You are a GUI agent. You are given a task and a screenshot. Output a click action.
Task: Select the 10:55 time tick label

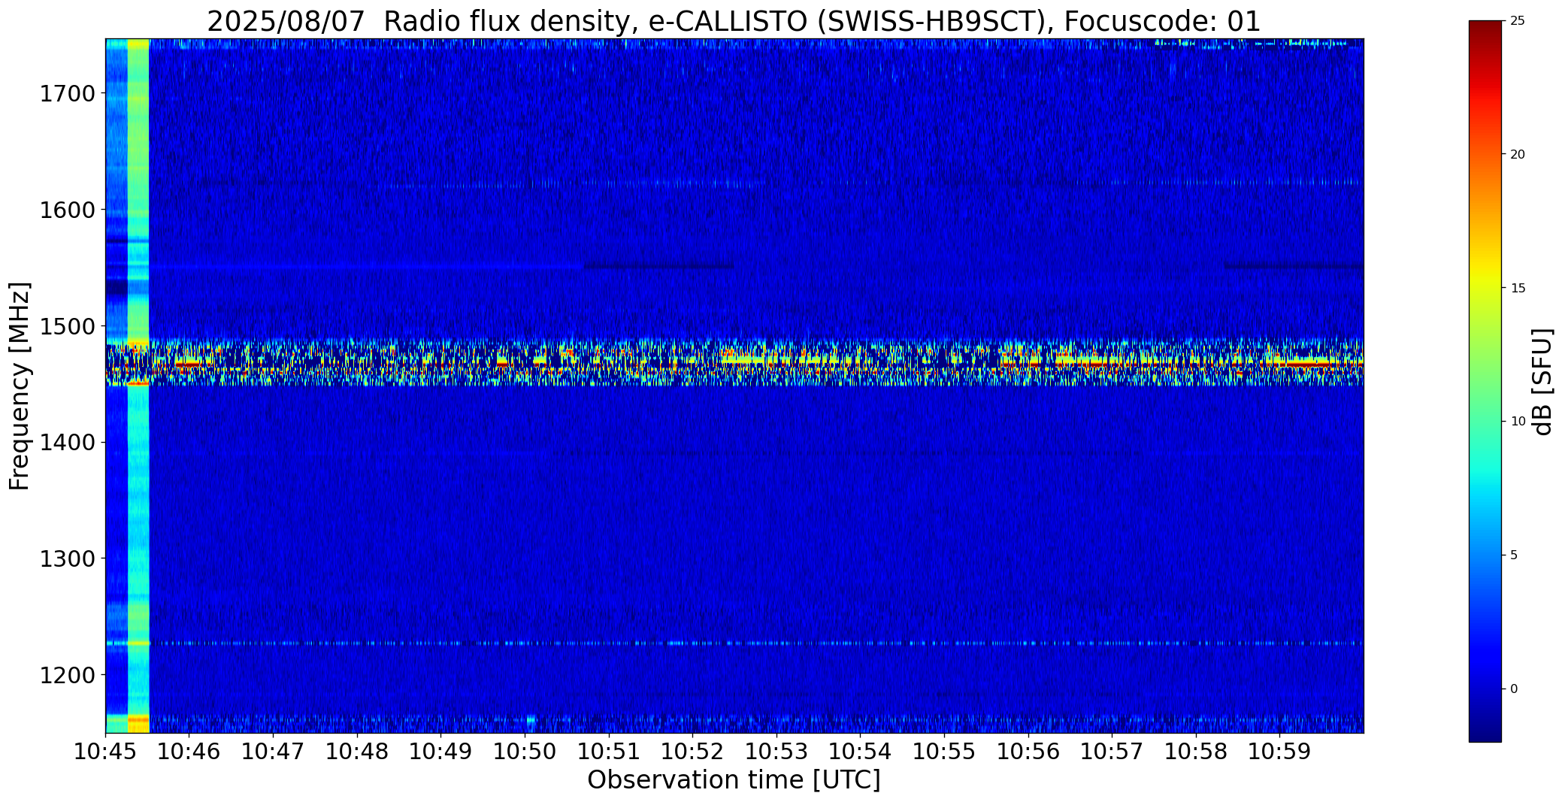point(944,751)
